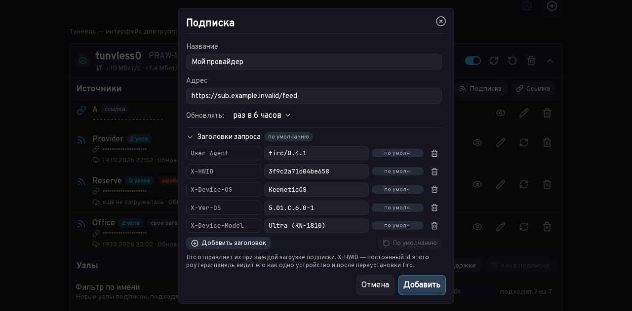The width and height of the screenshot is (632, 311).
Task: Click the 'по умолч.' badge in the X-HWID row
Action: pos(397,172)
